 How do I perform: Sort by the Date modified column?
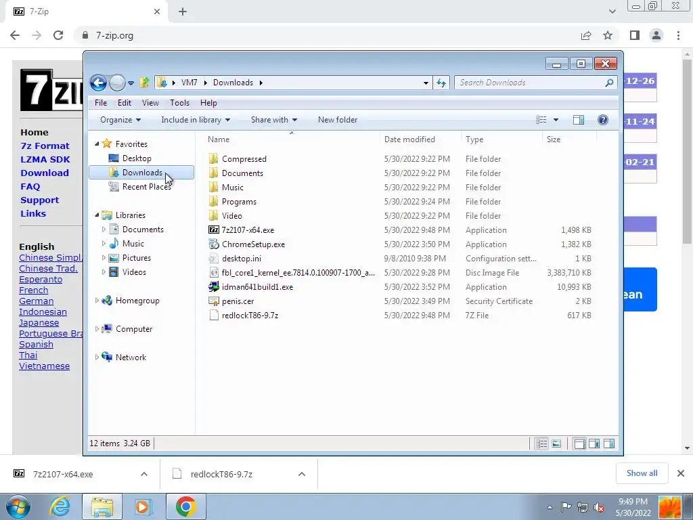click(x=420, y=139)
